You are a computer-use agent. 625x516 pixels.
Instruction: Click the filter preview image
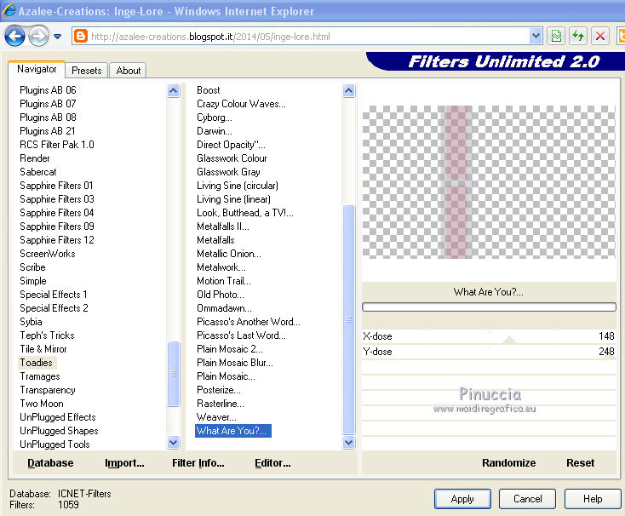coord(489,182)
